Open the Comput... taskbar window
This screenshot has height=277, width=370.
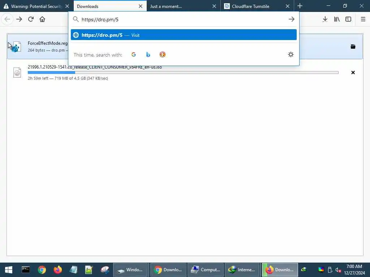point(206,270)
